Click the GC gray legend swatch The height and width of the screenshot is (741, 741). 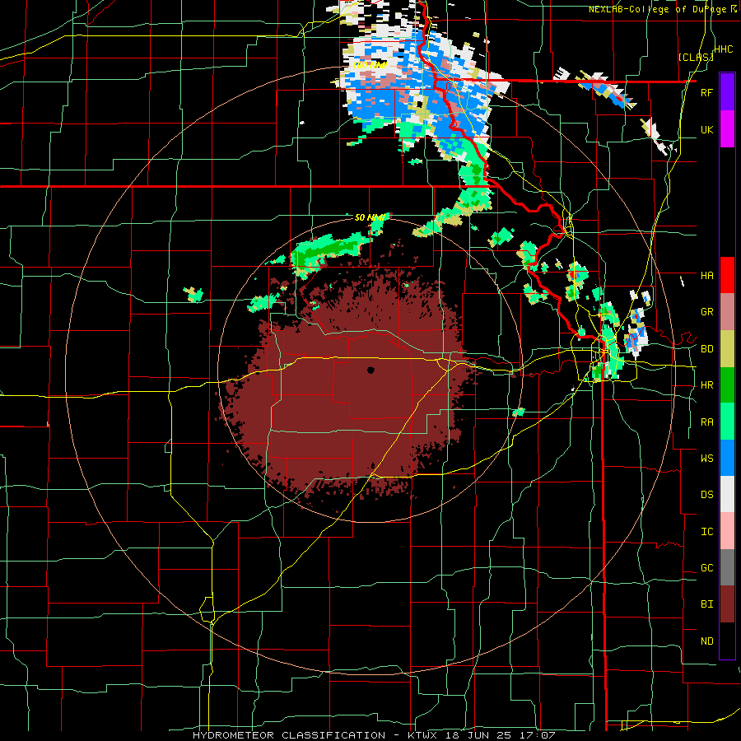pos(727,567)
